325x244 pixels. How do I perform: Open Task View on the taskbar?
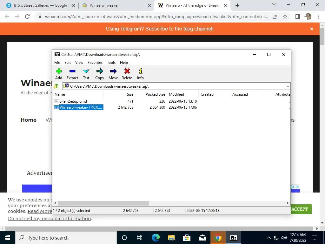[x=140, y=238]
